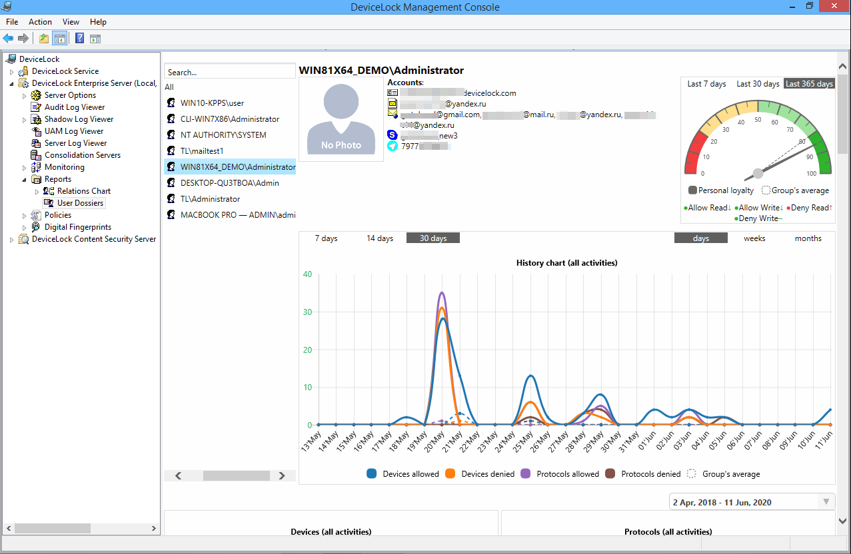Viewport: 851px width, 554px height.
Task: Expand the DeviceLock Content Security Server node
Action: 11,240
